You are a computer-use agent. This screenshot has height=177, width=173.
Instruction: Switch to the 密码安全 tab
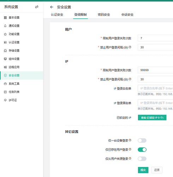tap(104, 15)
